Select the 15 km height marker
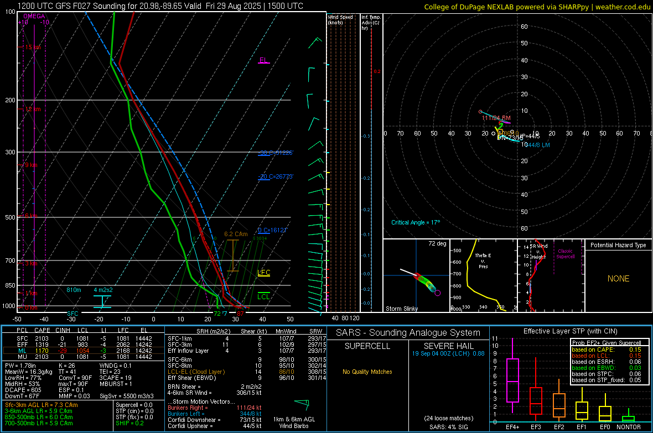The height and width of the screenshot is (433, 653). pyautogui.click(x=33, y=47)
